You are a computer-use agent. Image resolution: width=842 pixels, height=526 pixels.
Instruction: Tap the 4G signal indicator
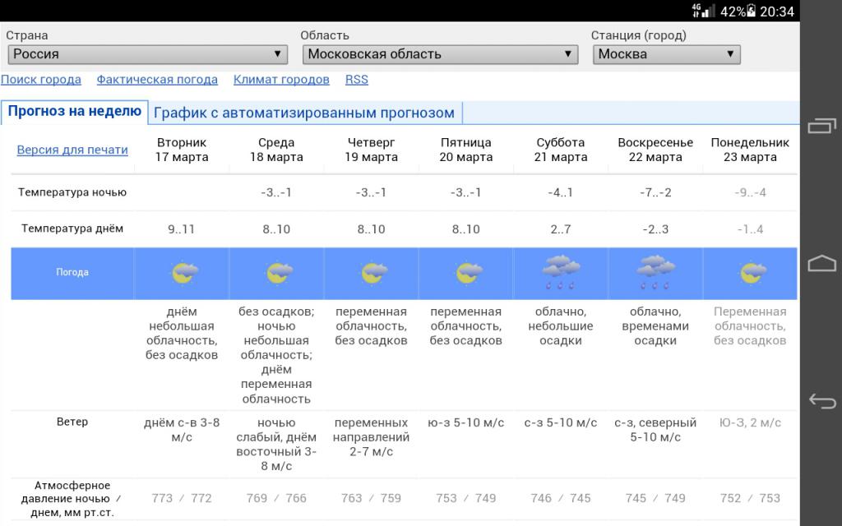click(703, 10)
